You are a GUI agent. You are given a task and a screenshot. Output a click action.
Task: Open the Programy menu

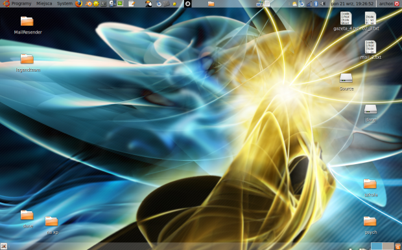click(x=21, y=4)
